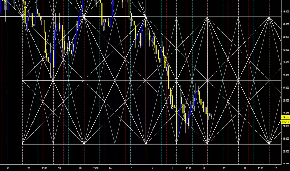Click the yellow 24.699 current price tag
This screenshot has height=171, width=290.
pos(286,117)
